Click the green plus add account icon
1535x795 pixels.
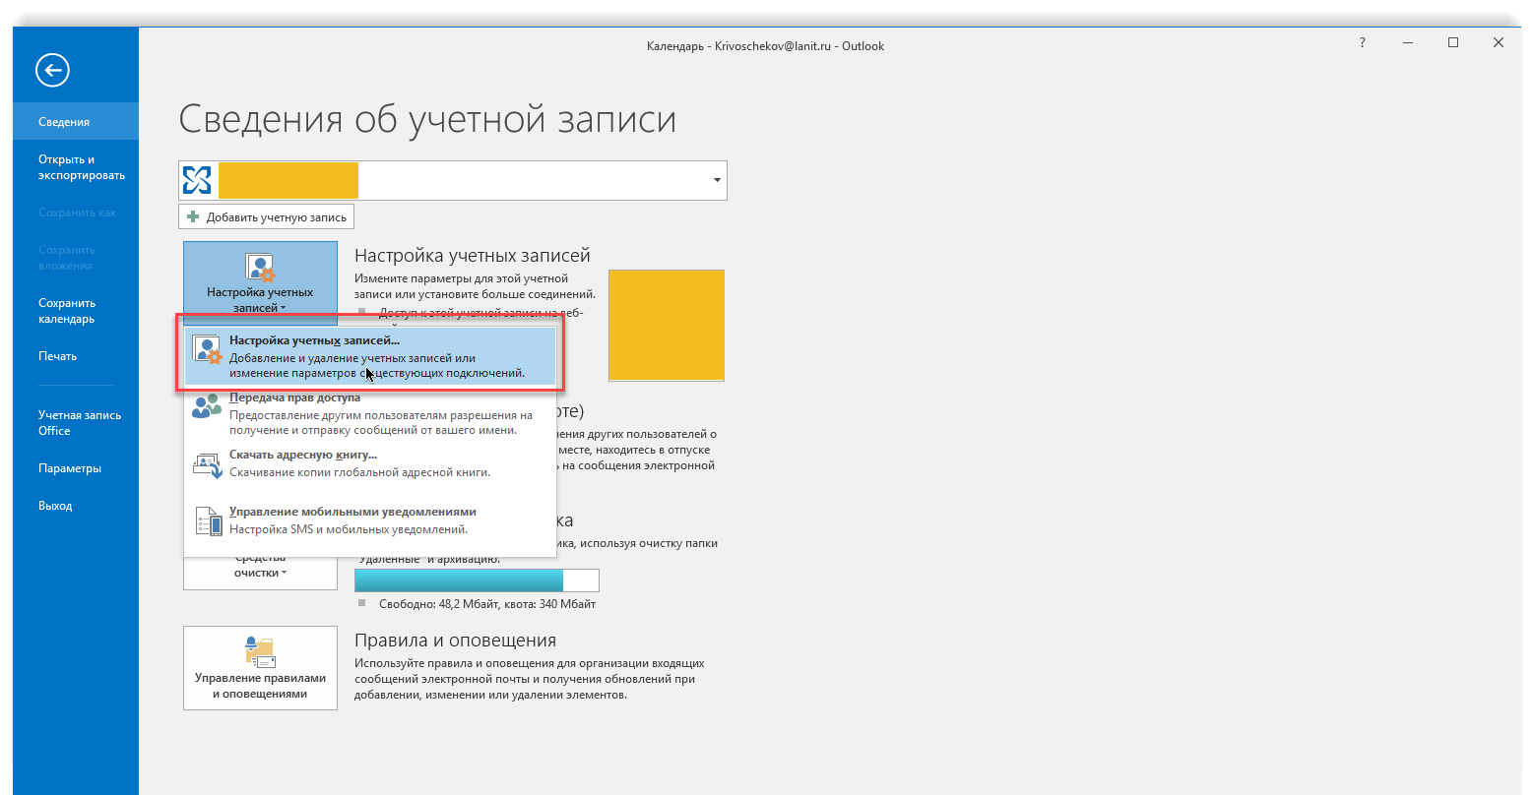[193, 216]
